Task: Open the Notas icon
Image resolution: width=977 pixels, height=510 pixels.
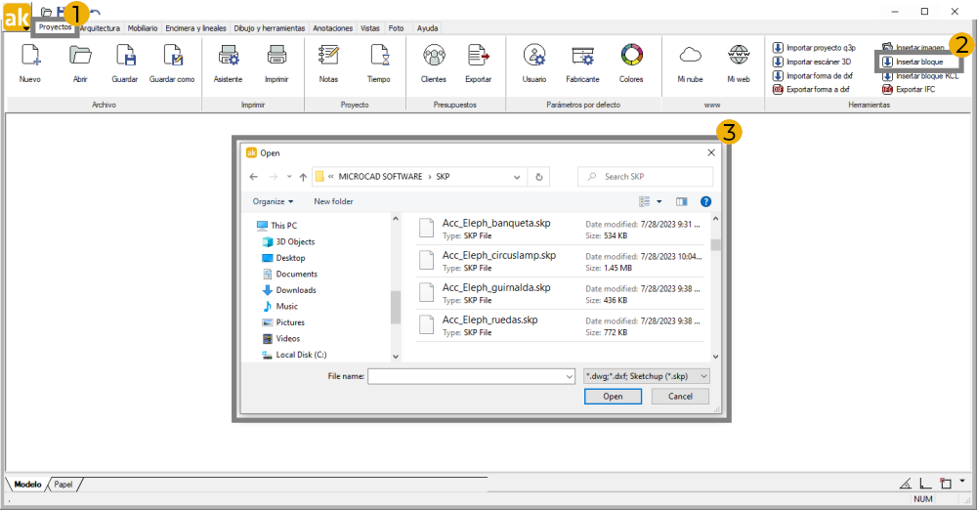Action: click(328, 56)
